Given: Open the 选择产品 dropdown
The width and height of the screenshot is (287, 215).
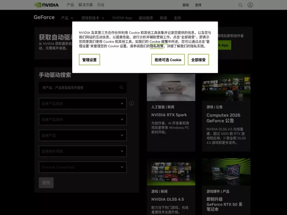Looking at the screenshot, I should (x=83, y=135).
